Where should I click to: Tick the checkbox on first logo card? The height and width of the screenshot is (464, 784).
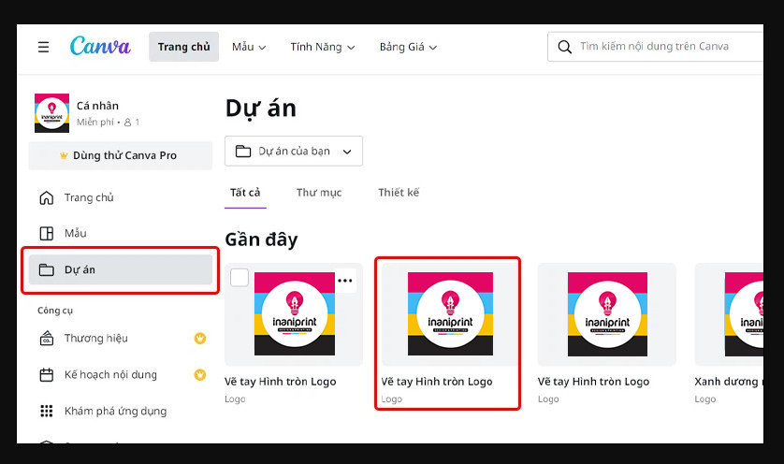pos(240,278)
